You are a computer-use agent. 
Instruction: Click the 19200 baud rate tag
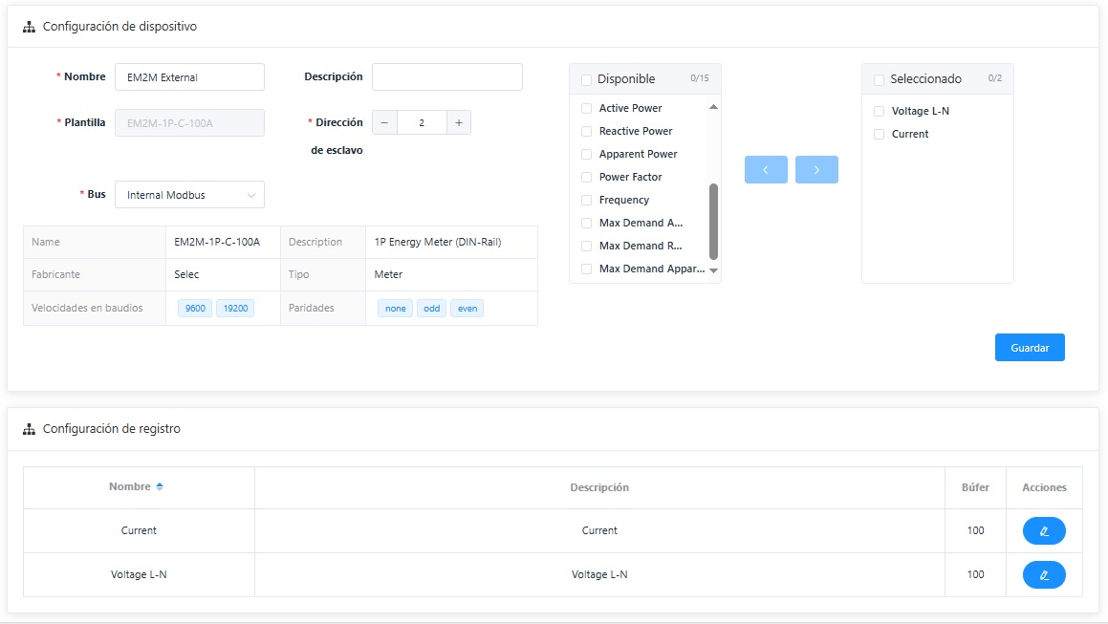tap(235, 309)
